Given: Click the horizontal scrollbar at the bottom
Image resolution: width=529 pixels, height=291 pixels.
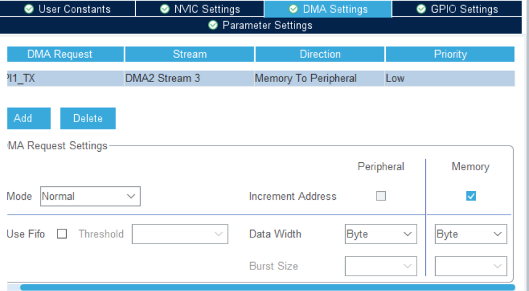Looking at the screenshot, I should 265,287.
